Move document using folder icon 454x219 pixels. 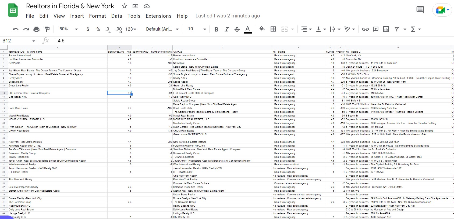tap(136, 6)
